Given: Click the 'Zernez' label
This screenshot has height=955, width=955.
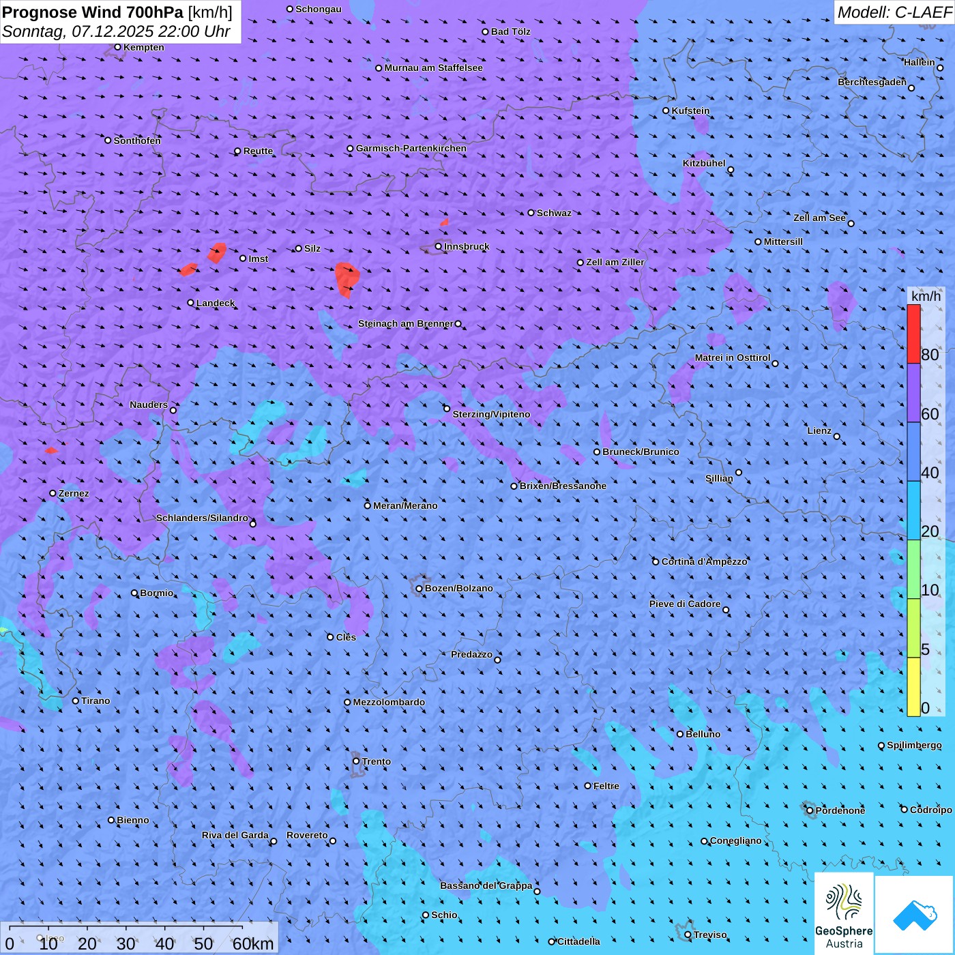Looking at the screenshot, I should [74, 493].
